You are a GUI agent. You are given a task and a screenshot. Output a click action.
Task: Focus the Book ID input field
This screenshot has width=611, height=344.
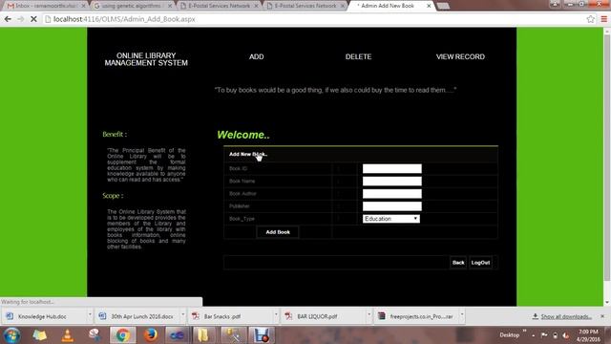click(x=392, y=168)
